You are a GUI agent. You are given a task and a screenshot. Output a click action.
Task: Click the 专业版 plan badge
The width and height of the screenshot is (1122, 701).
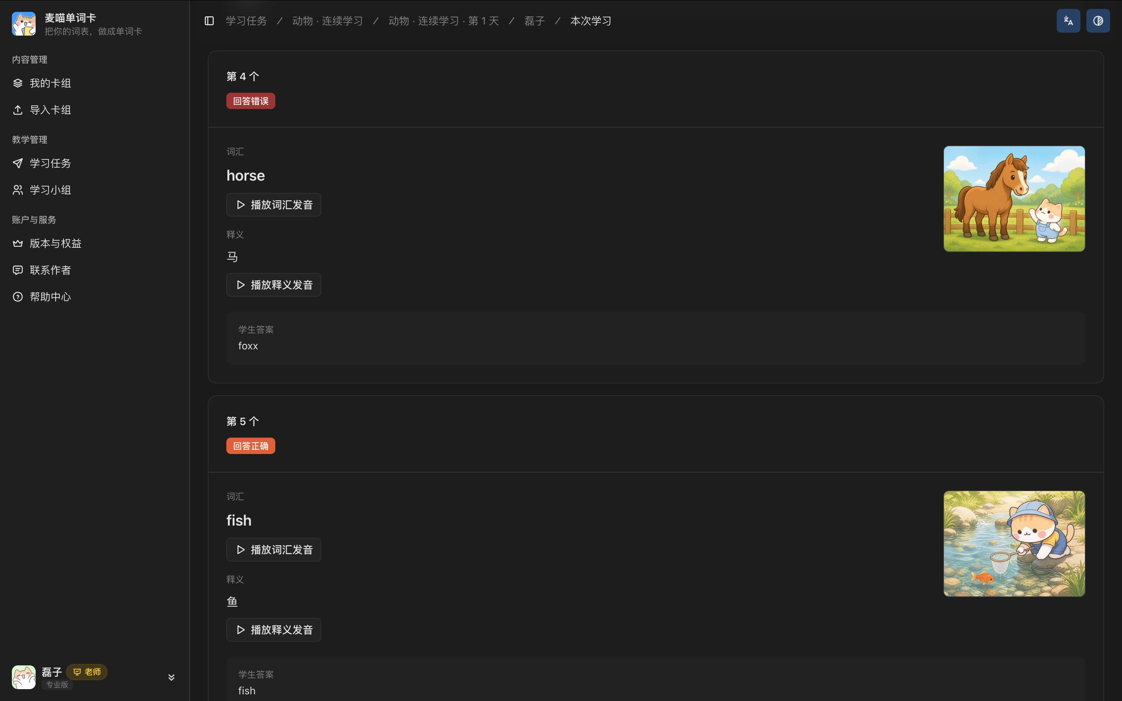click(57, 685)
